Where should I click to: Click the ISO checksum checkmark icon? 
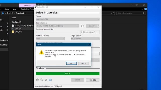(82, 26)
